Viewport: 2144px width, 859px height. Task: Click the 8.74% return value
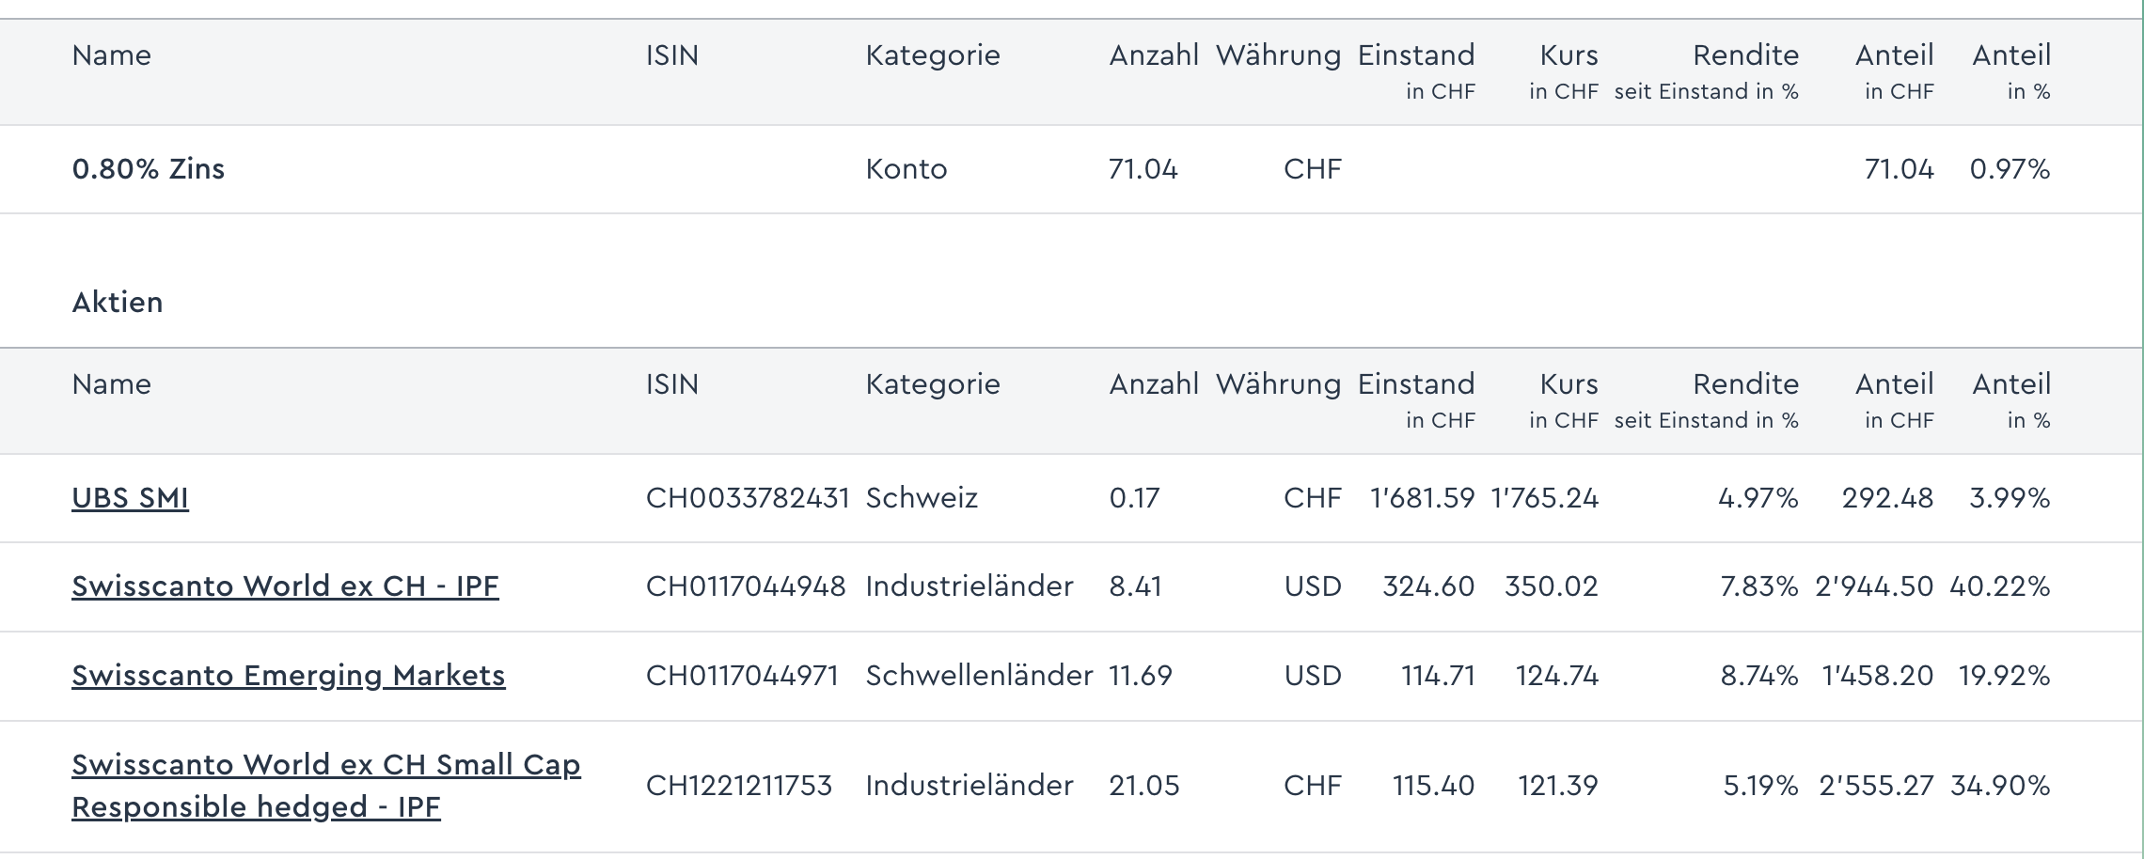tap(1759, 676)
